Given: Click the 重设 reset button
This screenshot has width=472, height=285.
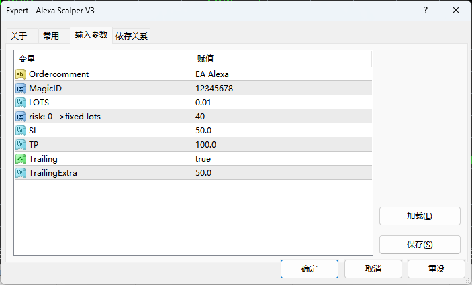Looking at the screenshot, I should tap(436, 268).
